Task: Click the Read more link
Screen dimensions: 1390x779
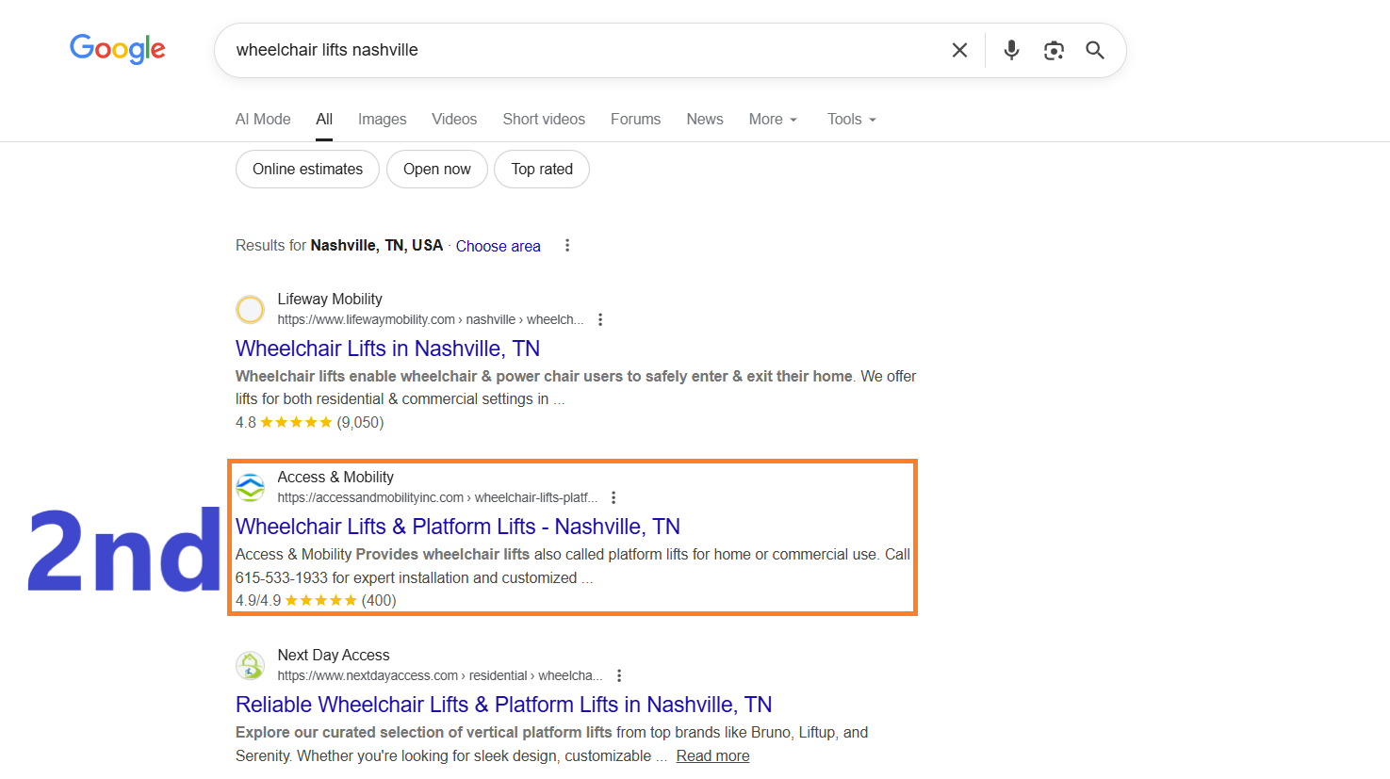Action: pos(712,755)
